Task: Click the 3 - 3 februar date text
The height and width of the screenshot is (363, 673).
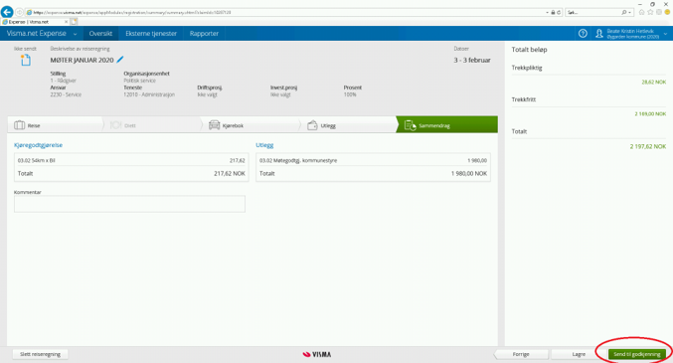Action: click(x=472, y=60)
